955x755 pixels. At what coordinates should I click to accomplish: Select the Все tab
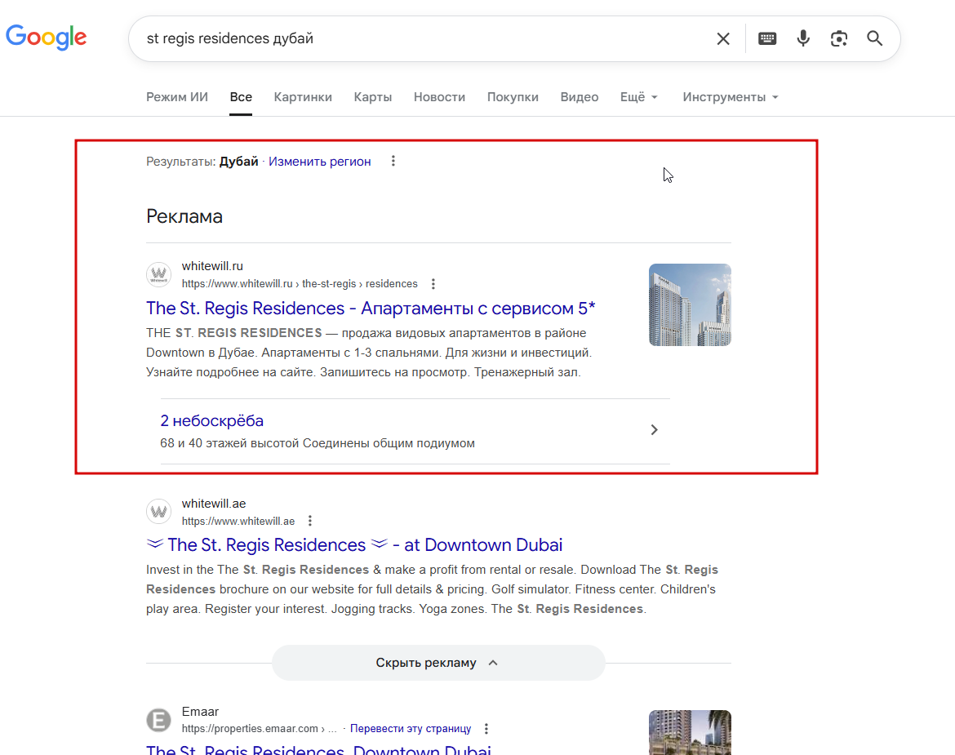(x=241, y=97)
